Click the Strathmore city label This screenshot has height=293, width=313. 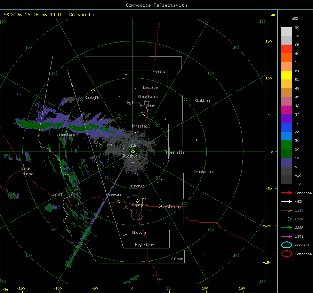(x=169, y=206)
